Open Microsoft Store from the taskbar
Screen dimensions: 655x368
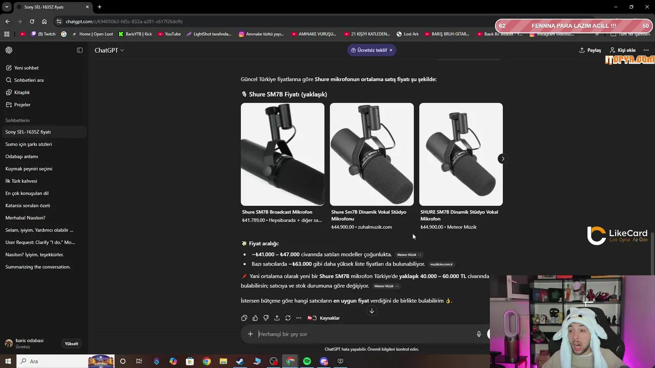190,361
